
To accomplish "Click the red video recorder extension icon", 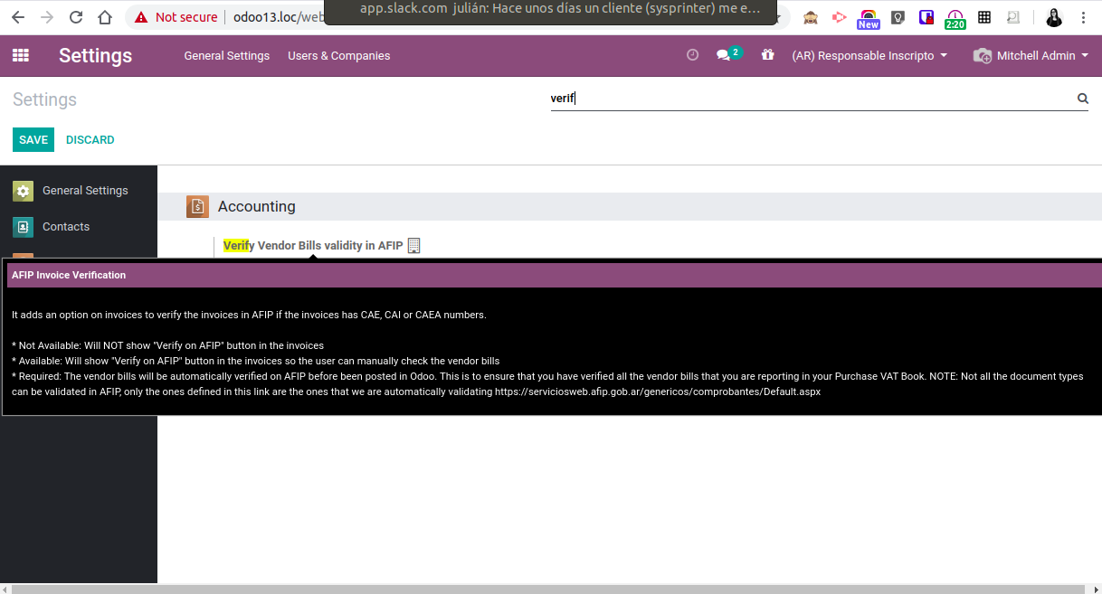I will (x=840, y=17).
